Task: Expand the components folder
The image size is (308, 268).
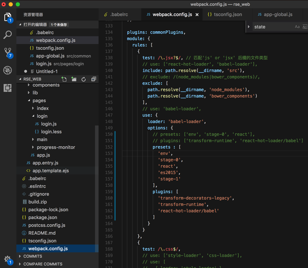Action: coord(46,85)
